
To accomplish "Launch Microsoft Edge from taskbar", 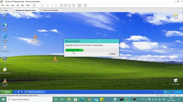I will (x=82, y=99).
